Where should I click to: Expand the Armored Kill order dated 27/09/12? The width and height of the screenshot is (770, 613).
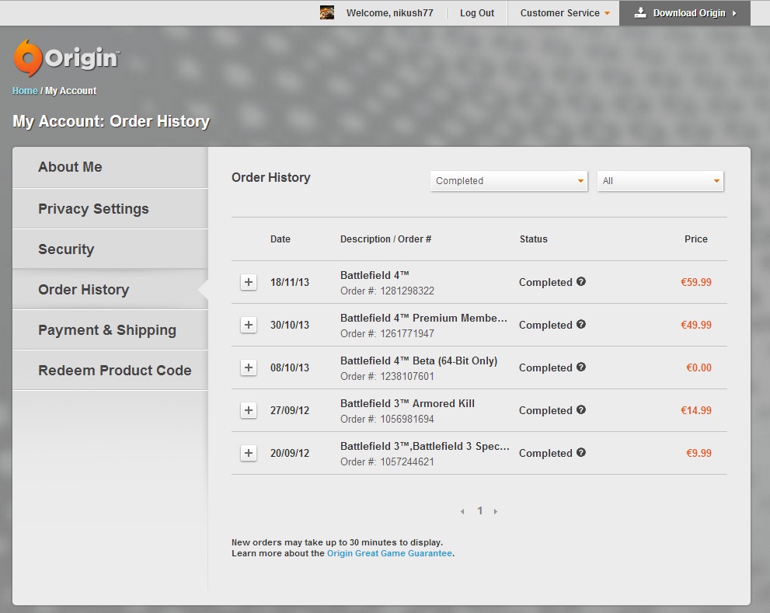point(249,410)
